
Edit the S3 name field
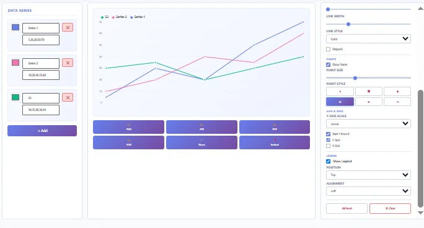(x=41, y=98)
